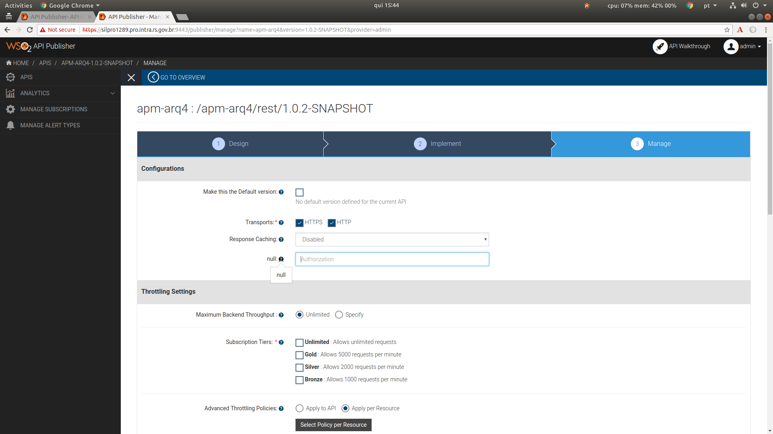Open Manage Subscriptions sidebar item
773x434 pixels.
(60, 109)
